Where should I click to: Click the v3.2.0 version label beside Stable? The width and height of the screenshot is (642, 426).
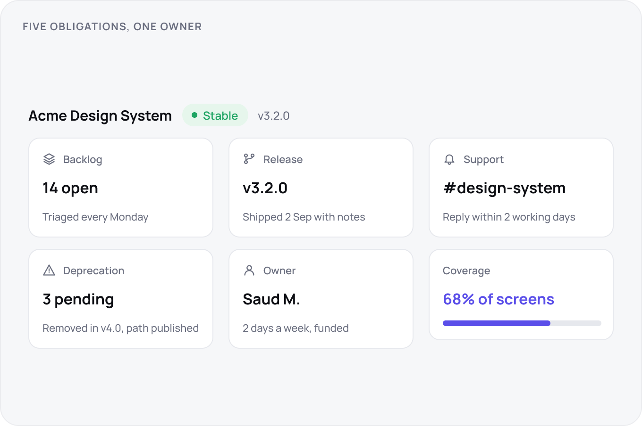click(274, 116)
